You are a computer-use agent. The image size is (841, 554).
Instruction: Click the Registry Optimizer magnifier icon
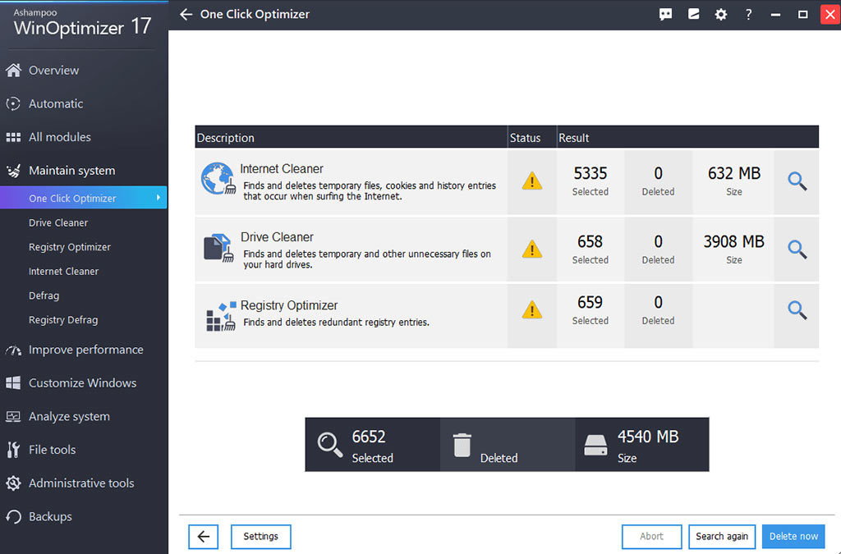tap(797, 309)
